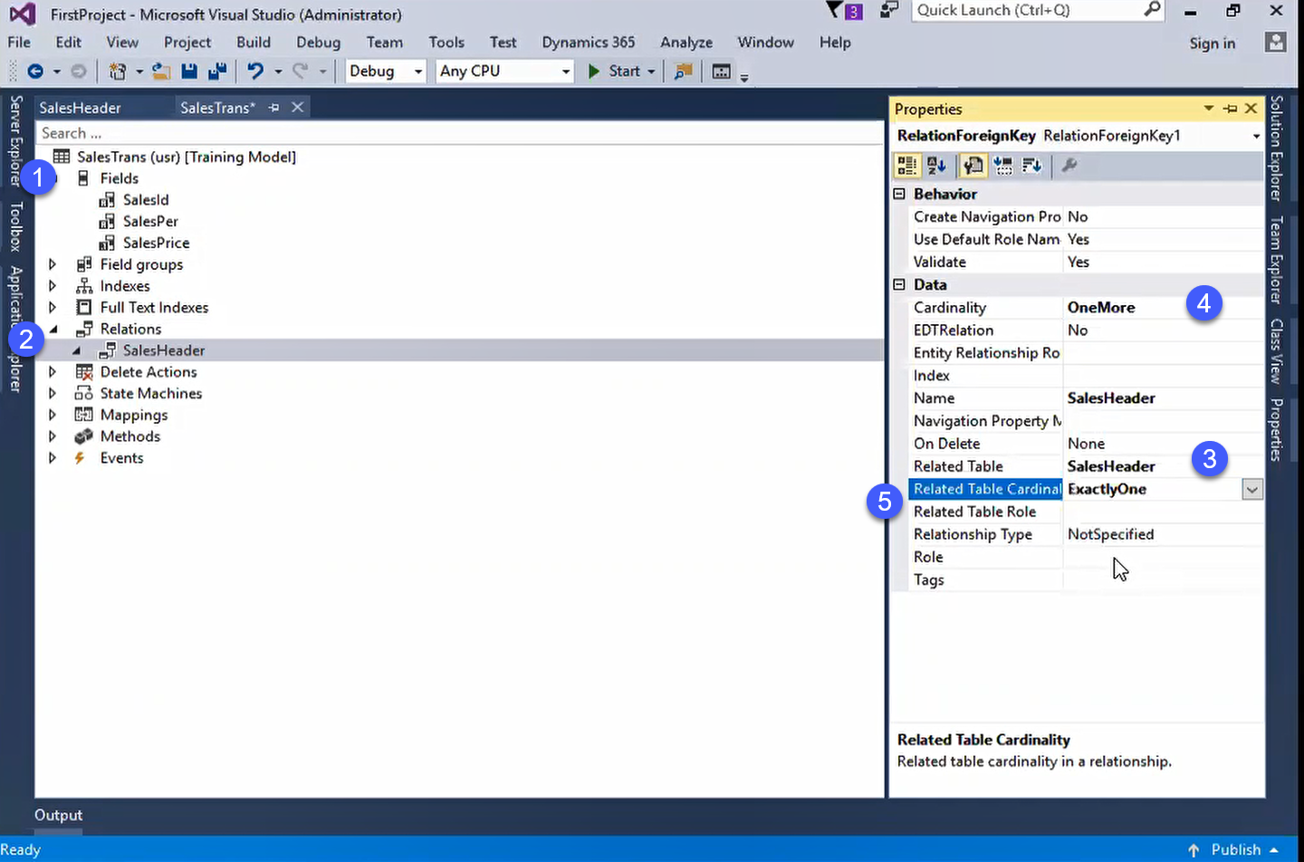The image size is (1304, 862).
Task: Click the fifth Properties toolbar sort icon
Action: tap(1032, 165)
